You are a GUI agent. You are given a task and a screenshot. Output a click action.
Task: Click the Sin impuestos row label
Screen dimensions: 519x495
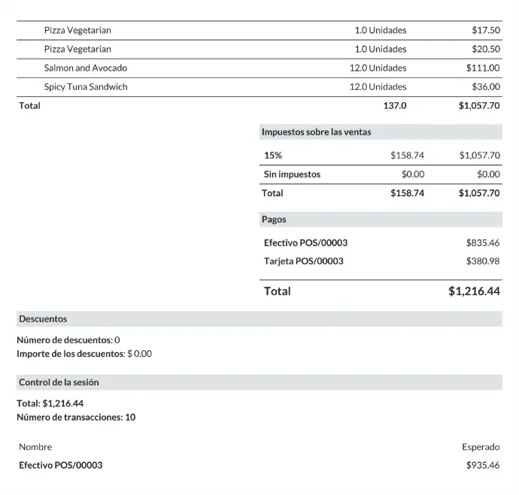(x=292, y=174)
